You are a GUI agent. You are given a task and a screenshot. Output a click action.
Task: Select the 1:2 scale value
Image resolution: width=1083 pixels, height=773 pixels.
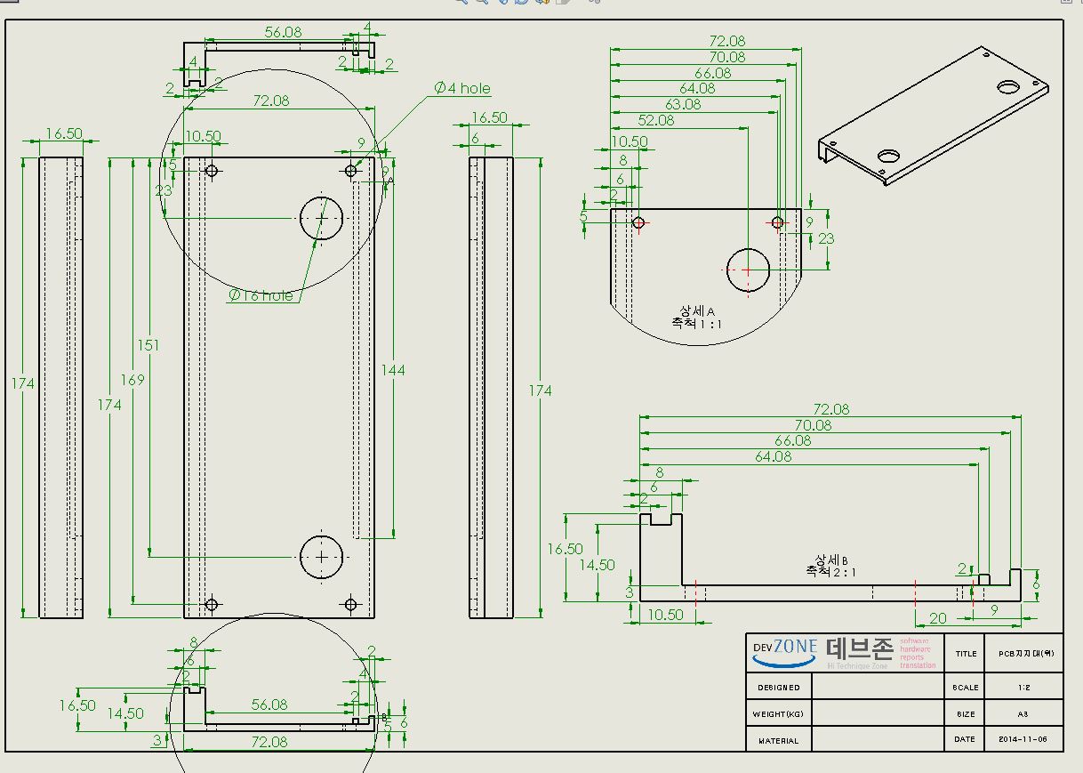[1026, 687]
